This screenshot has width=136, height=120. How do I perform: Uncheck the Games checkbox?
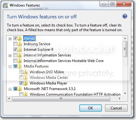(15, 38)
